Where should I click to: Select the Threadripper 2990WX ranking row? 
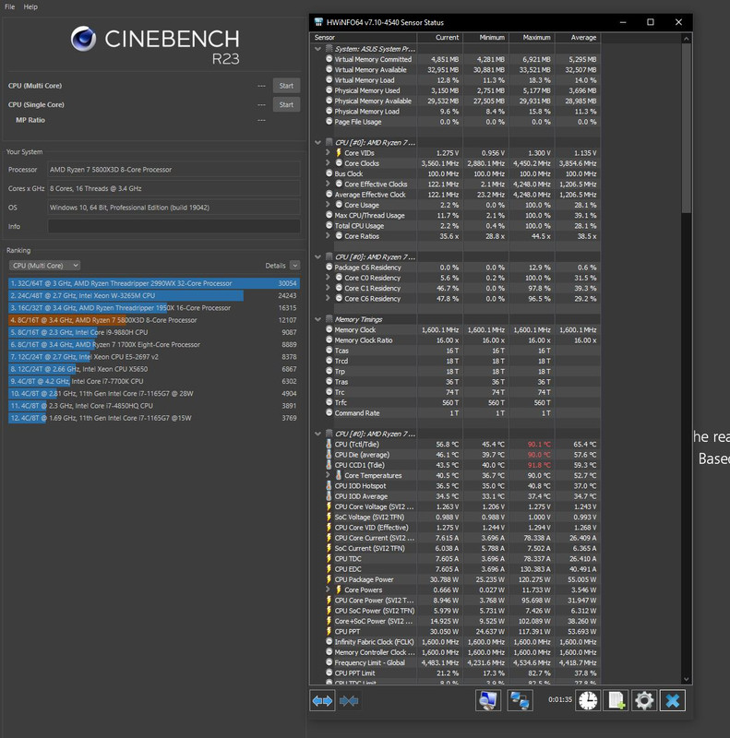point(153,283)
